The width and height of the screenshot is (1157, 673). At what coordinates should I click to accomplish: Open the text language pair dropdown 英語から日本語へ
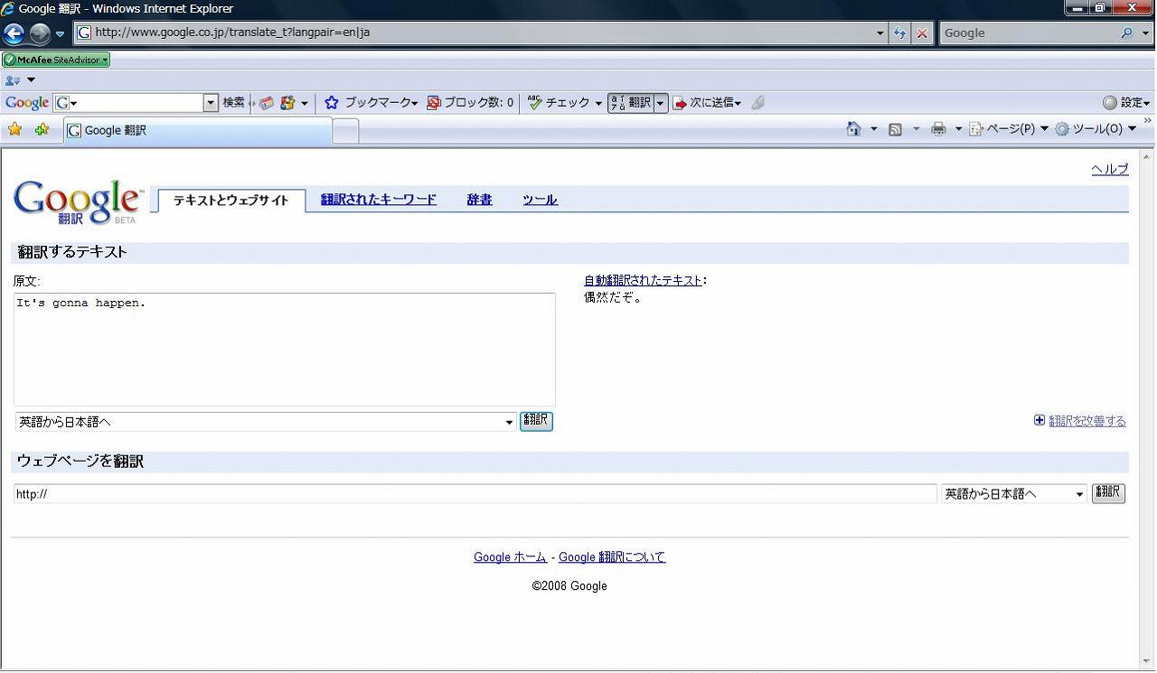click(266, 422)
